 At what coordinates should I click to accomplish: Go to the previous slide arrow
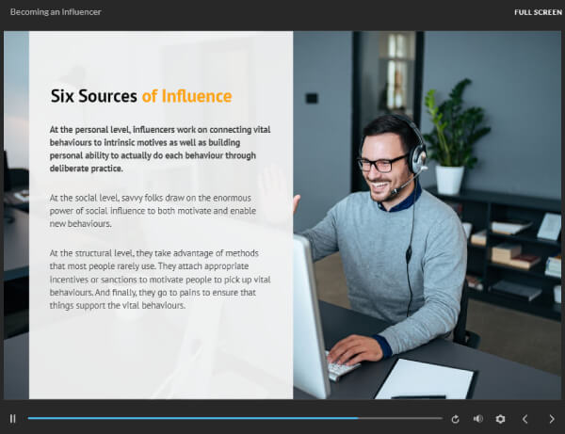pyautogui.click(x=525, y=419)
